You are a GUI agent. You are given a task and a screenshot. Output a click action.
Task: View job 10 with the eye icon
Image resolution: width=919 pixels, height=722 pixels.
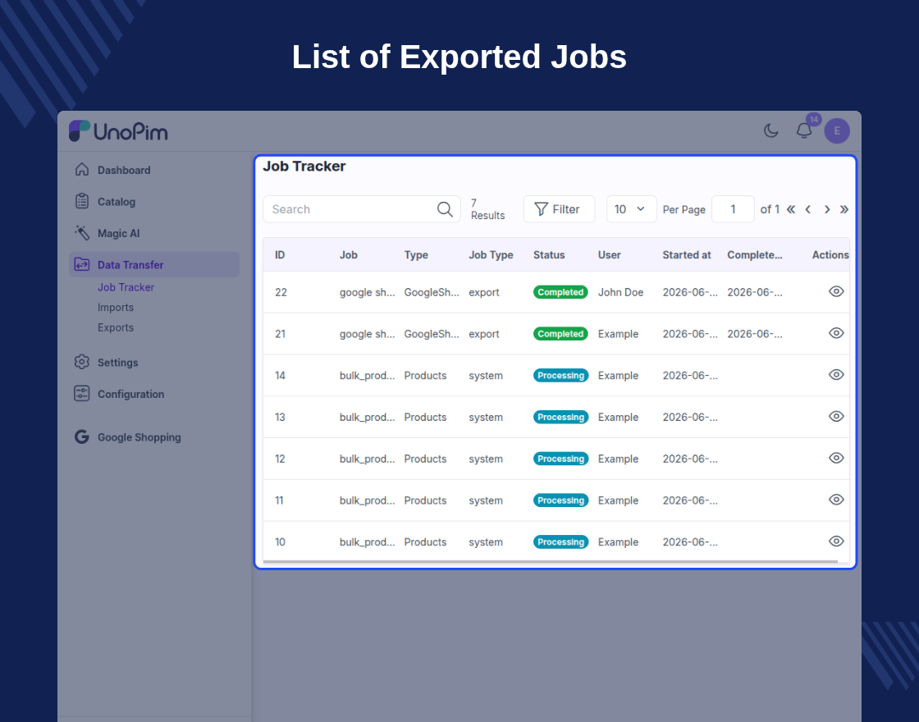[x=836, y=541]
